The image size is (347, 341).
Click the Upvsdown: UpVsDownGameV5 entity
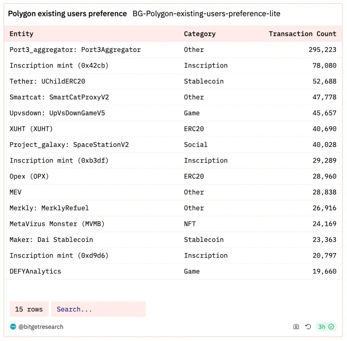[57, 113]
